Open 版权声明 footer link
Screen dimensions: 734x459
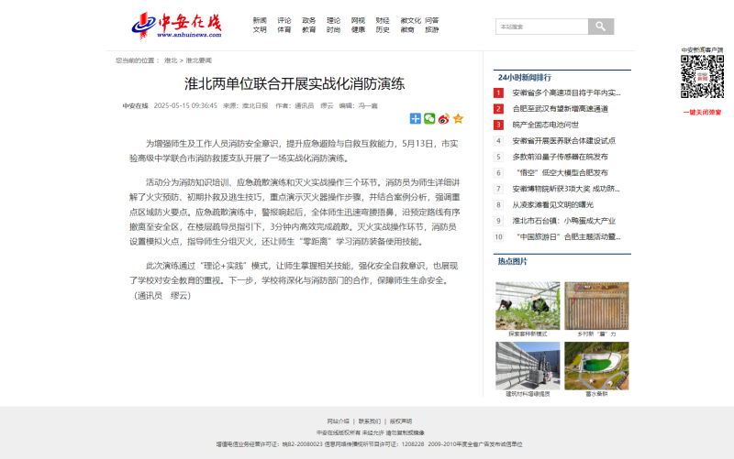coord(401,421)
